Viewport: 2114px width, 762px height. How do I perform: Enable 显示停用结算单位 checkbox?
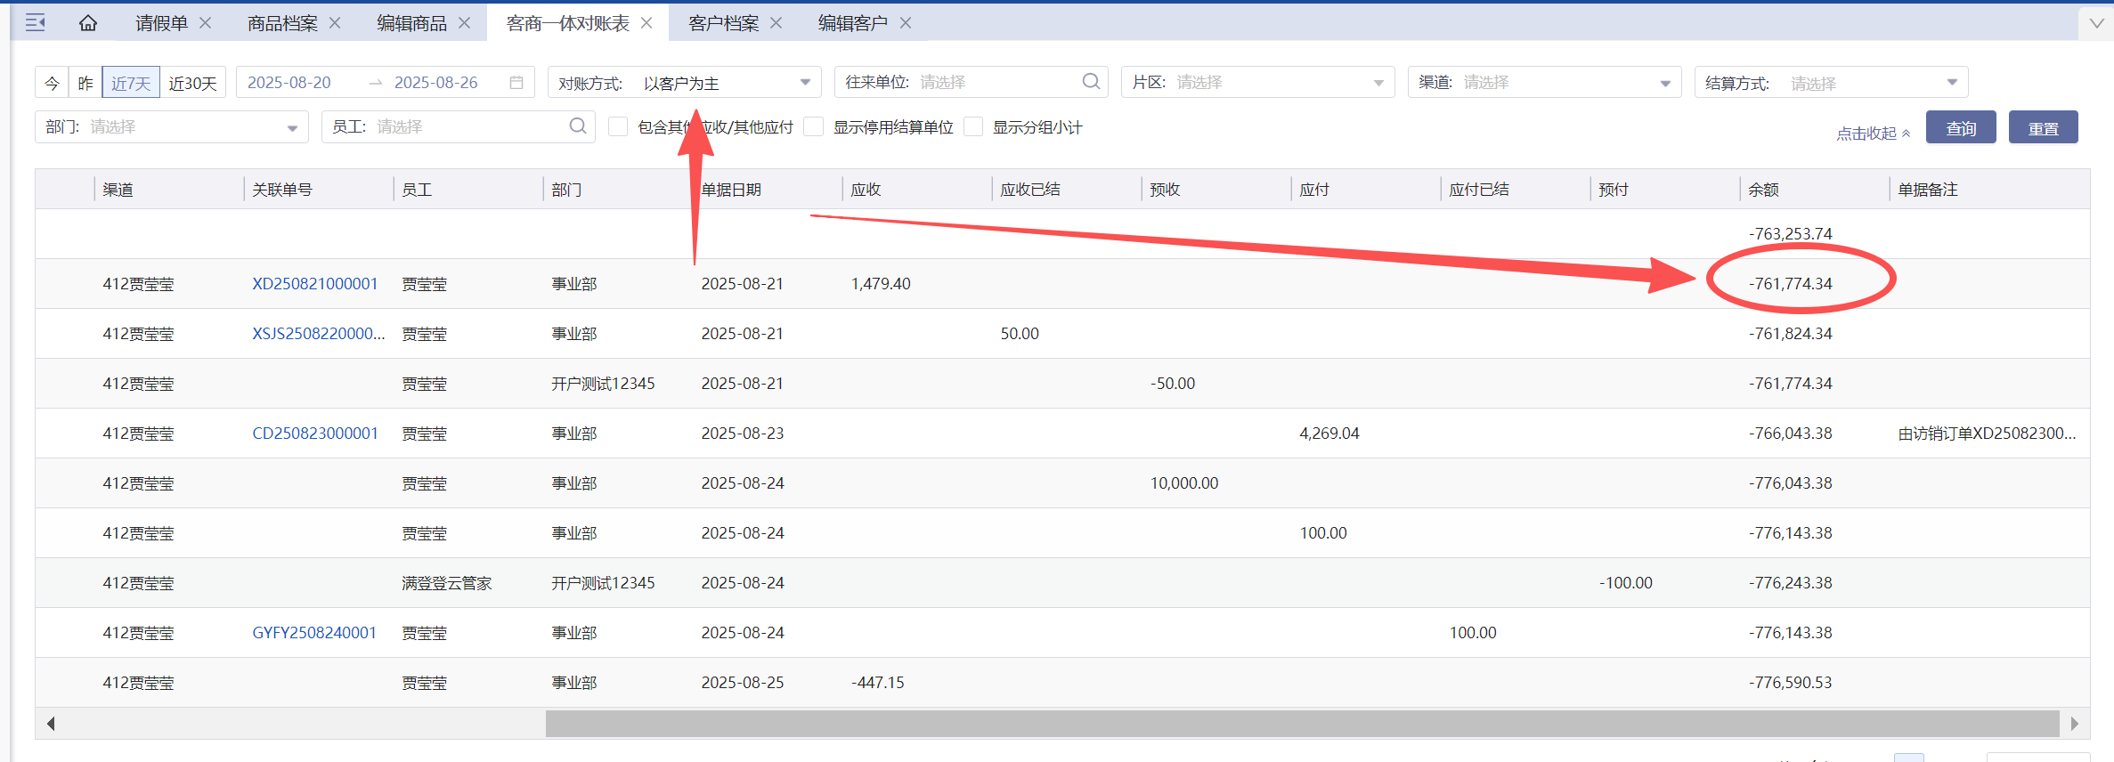click(814, 127)
